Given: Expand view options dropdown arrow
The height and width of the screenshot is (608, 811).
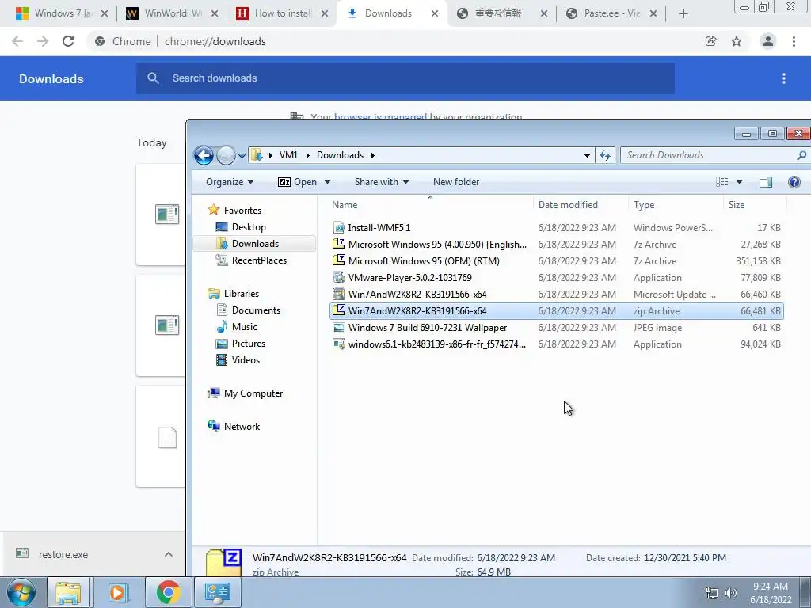Looking at the screenshot, I should click(739, 182).
